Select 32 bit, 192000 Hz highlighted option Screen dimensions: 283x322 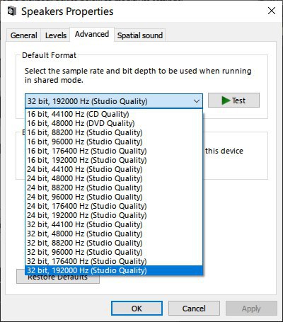point(114,270)
